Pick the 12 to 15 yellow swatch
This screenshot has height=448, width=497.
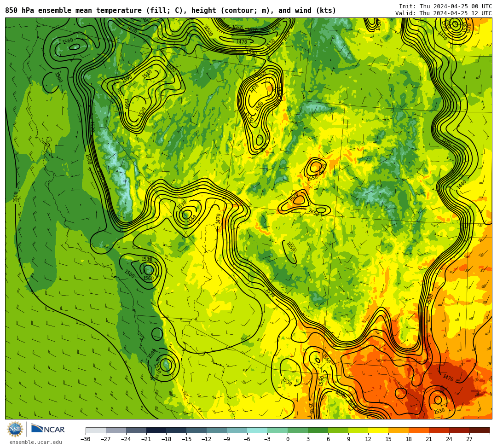coord(379,430)
